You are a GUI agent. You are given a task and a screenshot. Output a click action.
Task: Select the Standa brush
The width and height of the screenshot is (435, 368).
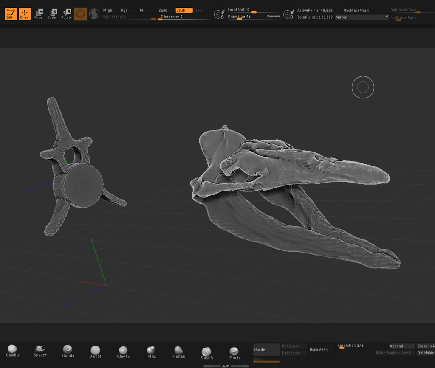pos(68,351)
